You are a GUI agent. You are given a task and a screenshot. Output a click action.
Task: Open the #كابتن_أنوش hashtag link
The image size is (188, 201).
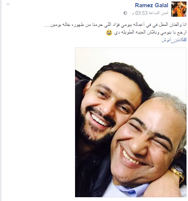[174, 40]
